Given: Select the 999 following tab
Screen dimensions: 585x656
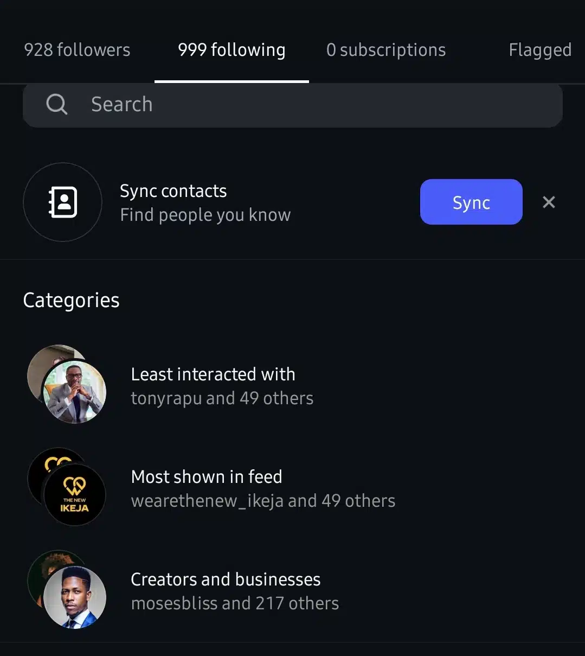Looking at the screenshot, I should [x=232, y=50].
